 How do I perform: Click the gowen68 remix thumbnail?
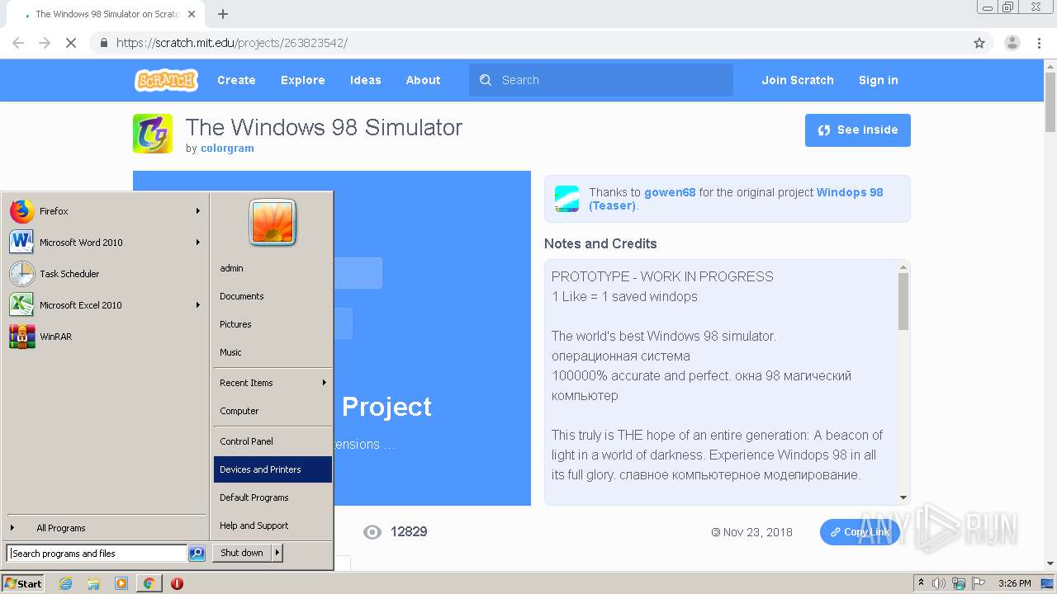click(x=566, y=199)
